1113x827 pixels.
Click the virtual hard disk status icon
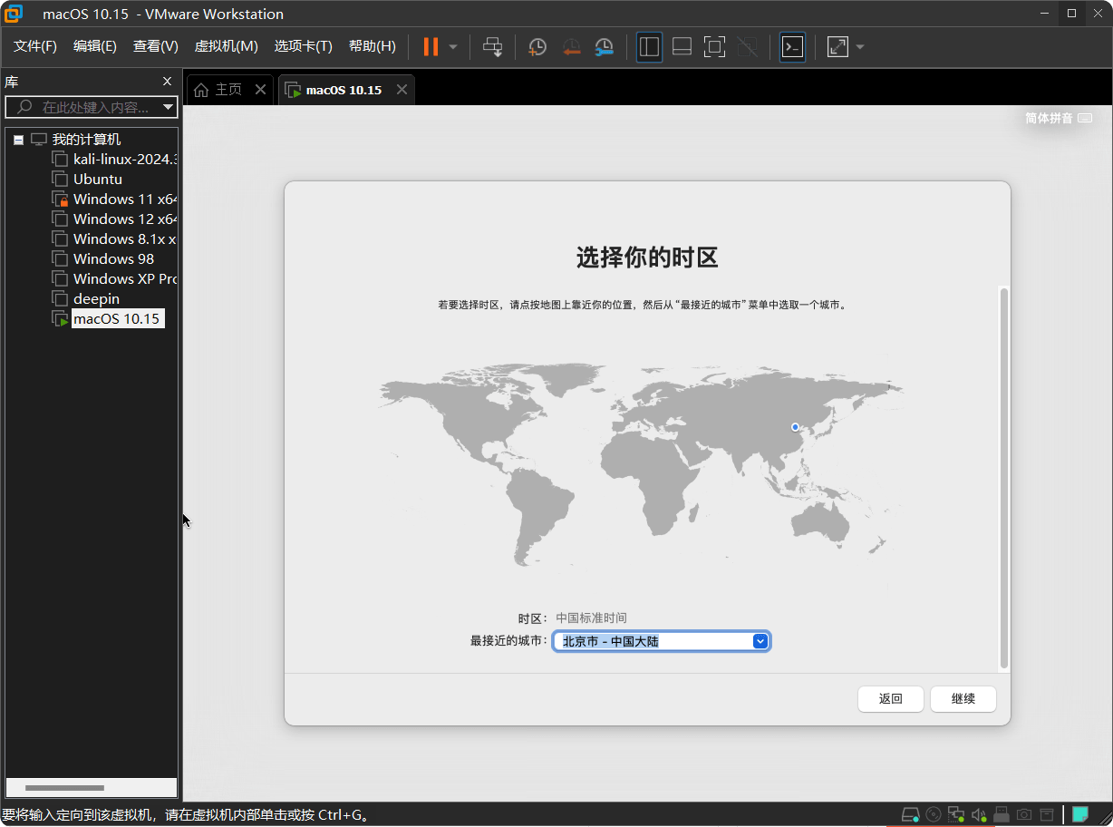911,814
